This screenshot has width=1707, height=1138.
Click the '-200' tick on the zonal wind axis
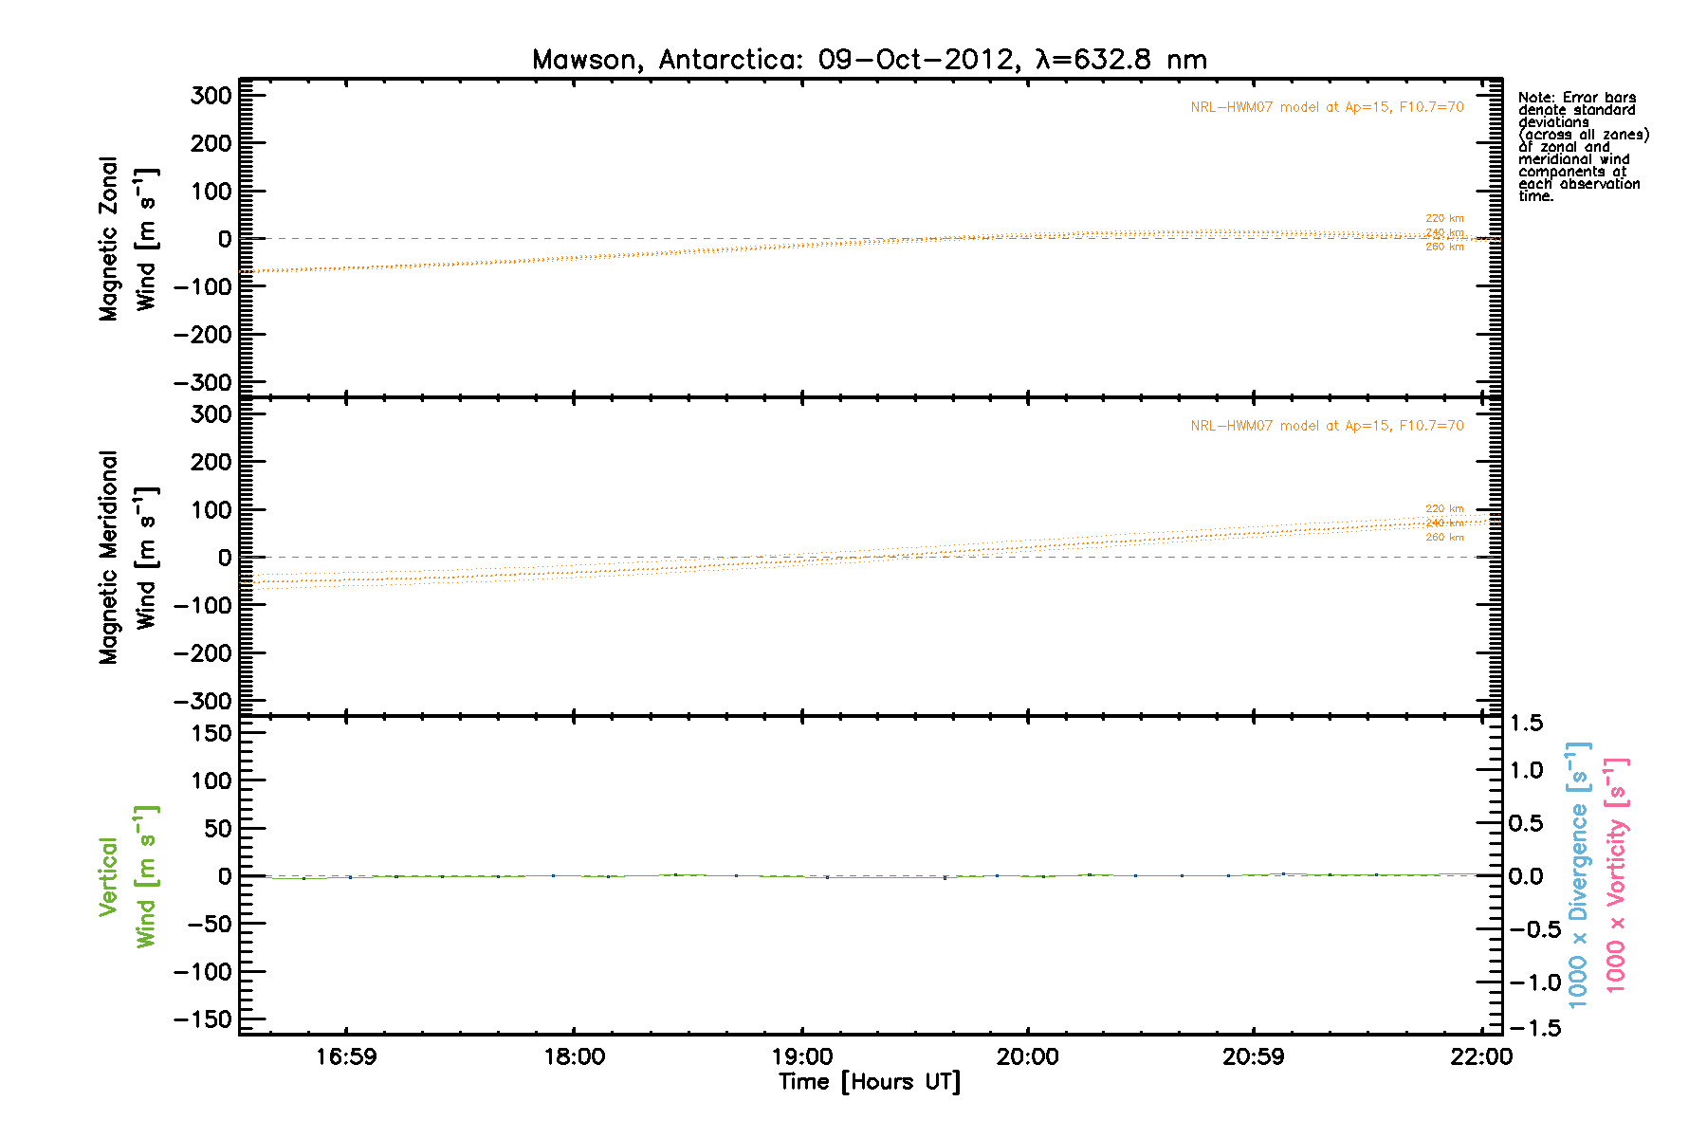coord(202,335)
